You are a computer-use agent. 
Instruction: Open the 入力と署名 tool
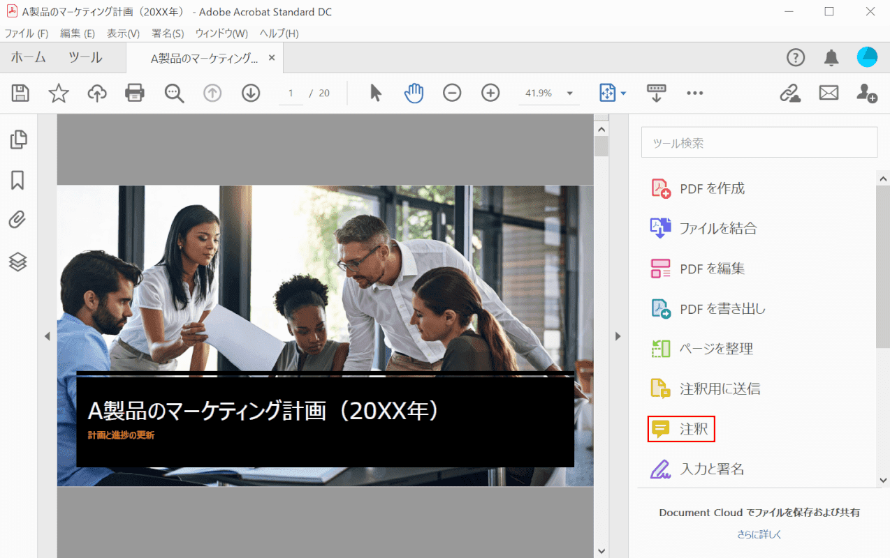(697, 469)
